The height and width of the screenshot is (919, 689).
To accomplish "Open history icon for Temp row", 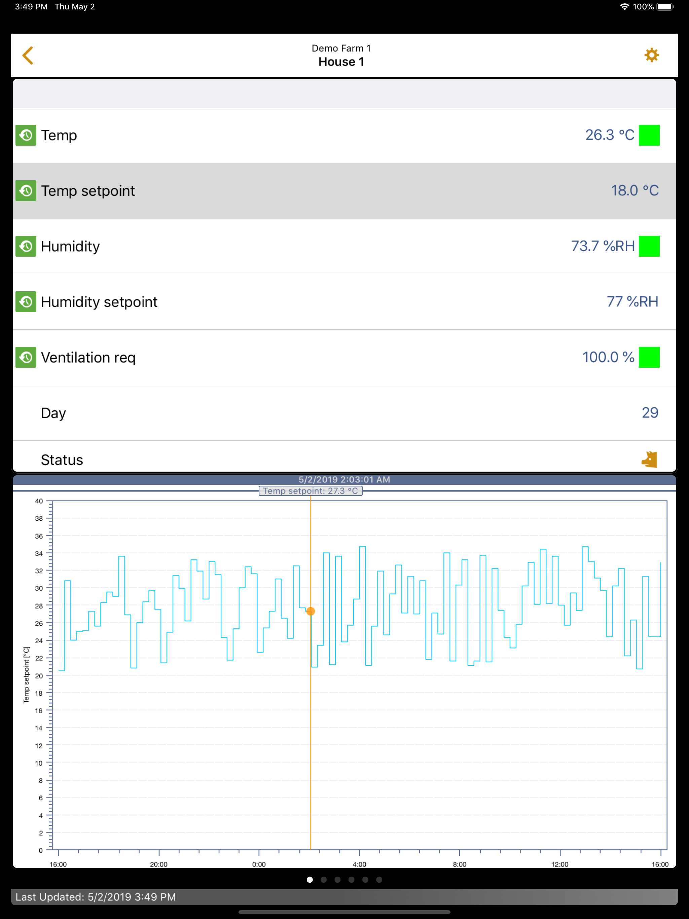I will [x=26, y=135].
